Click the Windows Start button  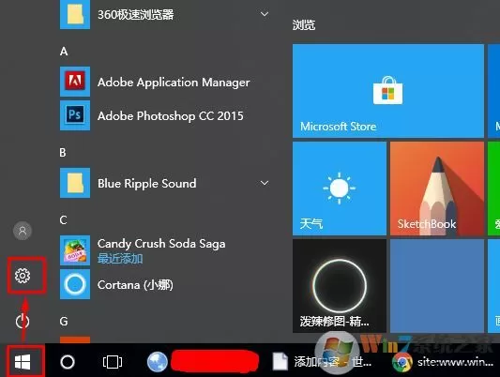(x=23, y=362)
